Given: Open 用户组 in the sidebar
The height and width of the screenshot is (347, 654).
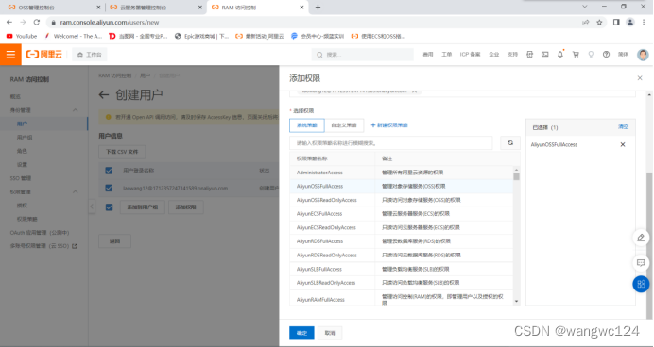Looking at the screenshot, I should pos(25,138).
